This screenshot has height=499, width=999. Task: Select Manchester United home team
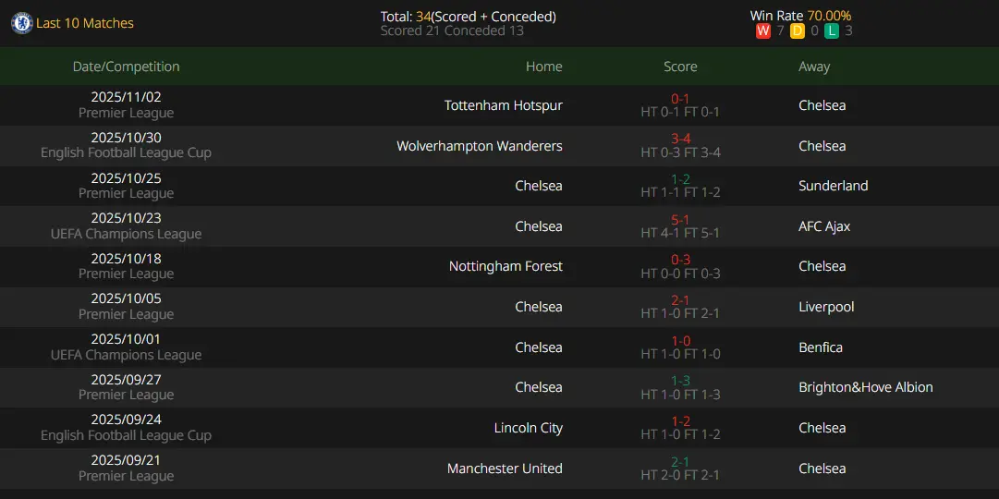click(x=505, y=469)
